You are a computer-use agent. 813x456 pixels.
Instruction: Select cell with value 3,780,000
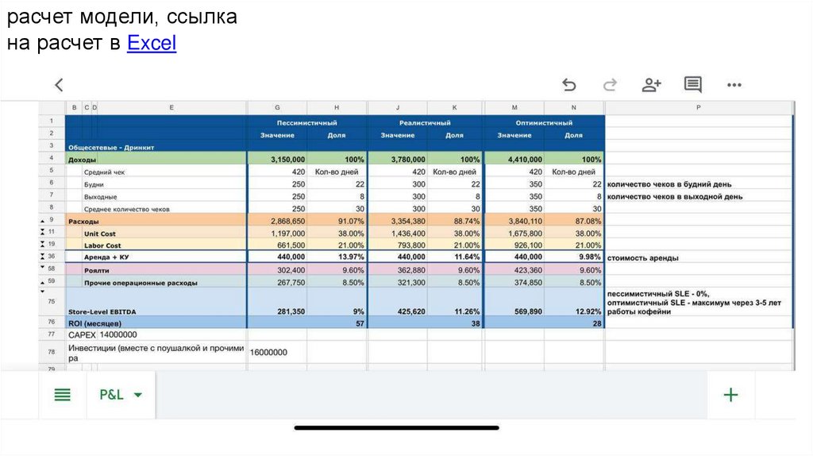[x=398, y=159]
